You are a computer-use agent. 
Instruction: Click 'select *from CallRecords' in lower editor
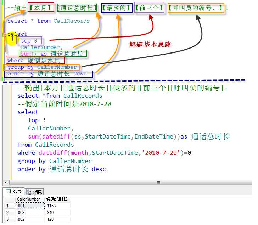(60, 96)
